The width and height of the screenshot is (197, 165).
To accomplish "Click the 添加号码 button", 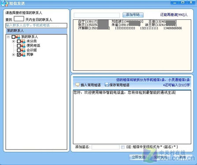I will click(133, 15).
